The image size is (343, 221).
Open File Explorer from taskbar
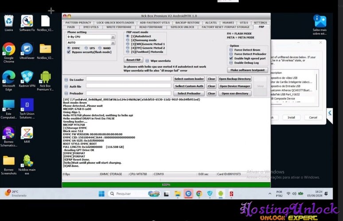click(177, 194)
